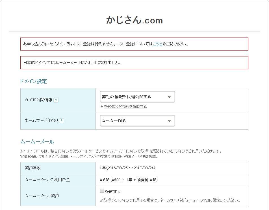
Task: Open the ネームサーバ(DNS) selection box
Action: point(137,121)
